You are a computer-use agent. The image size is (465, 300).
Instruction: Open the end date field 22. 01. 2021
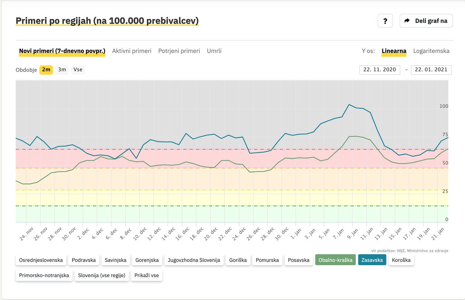[431, 70]
